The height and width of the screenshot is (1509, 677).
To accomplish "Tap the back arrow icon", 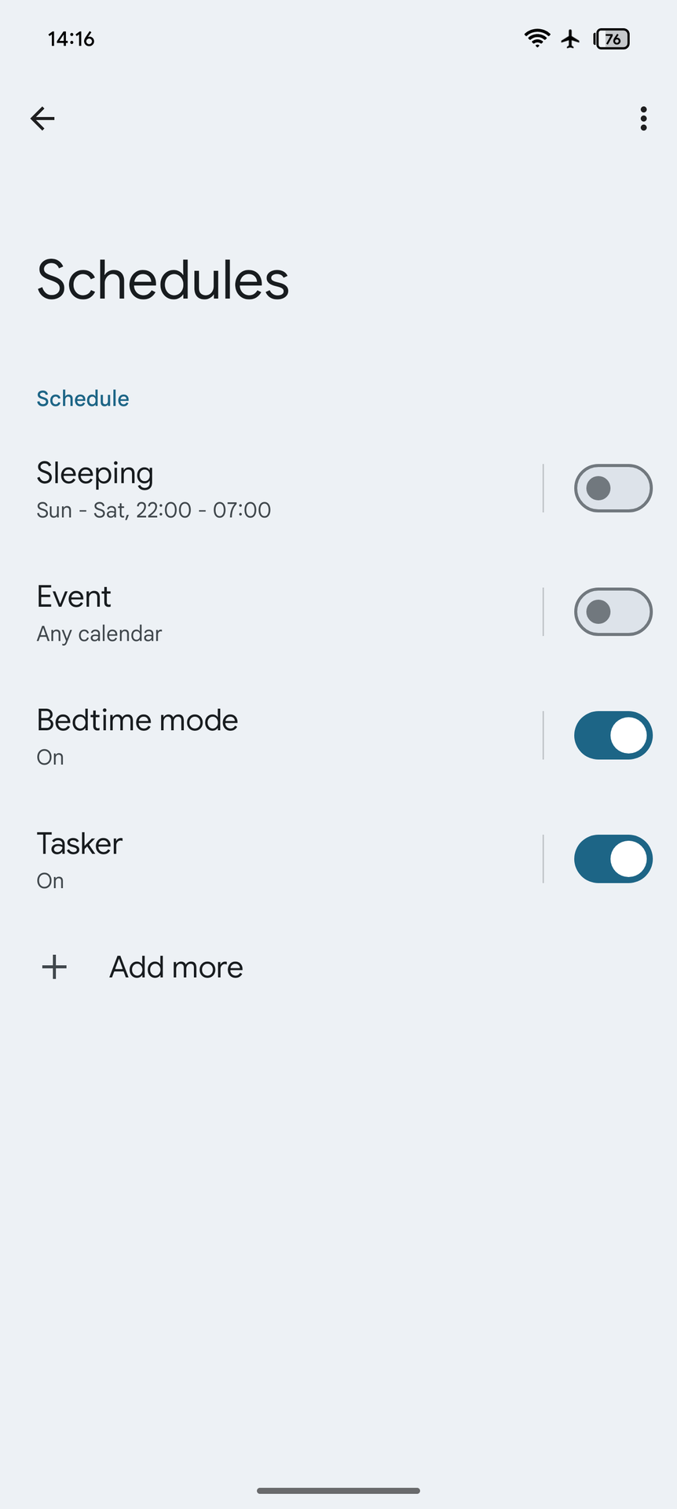I will click(42, 119).
